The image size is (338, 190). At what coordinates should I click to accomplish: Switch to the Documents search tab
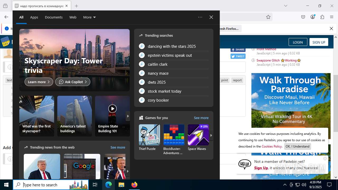click(x=54, y=17)
